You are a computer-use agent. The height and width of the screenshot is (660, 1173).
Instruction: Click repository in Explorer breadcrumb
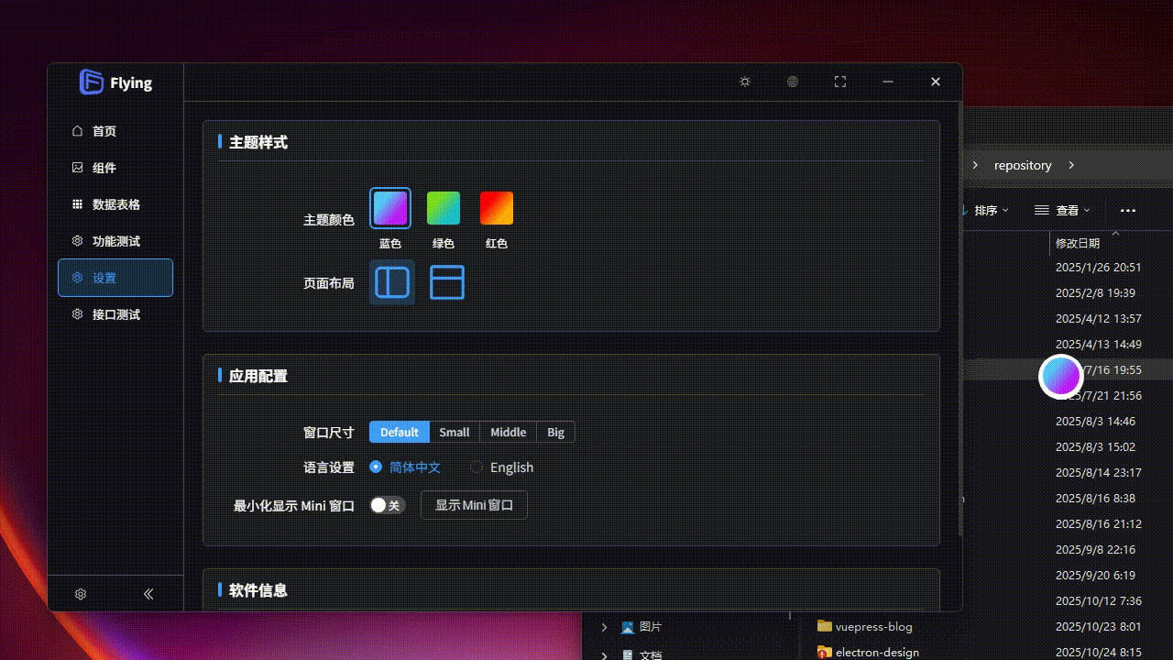tap(1023, 165)
